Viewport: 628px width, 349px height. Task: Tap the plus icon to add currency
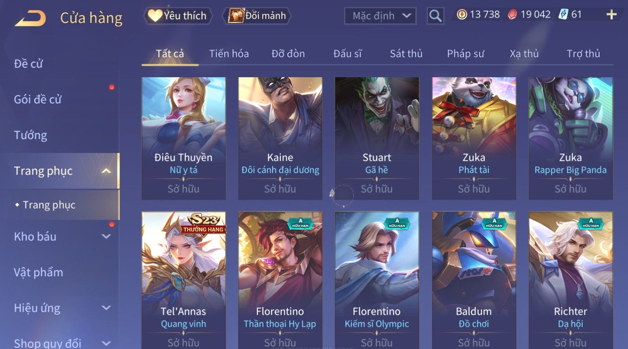point(611,15)
